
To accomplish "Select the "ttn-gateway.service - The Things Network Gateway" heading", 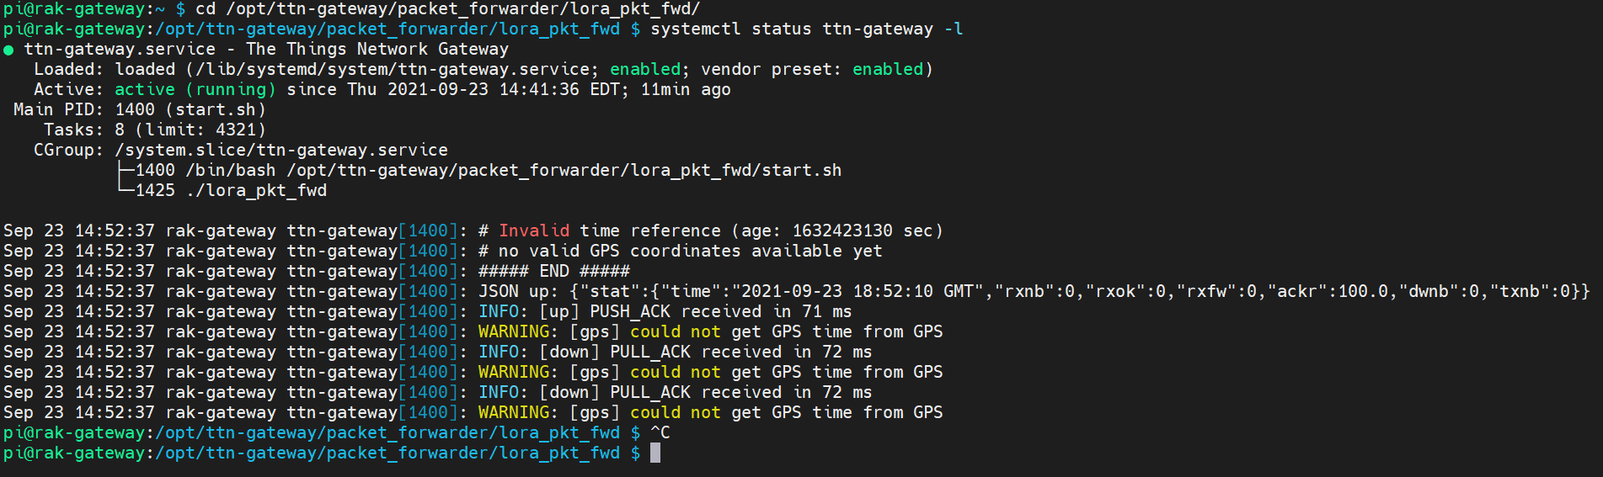I will pyautogui.click(x=266, y=49).
